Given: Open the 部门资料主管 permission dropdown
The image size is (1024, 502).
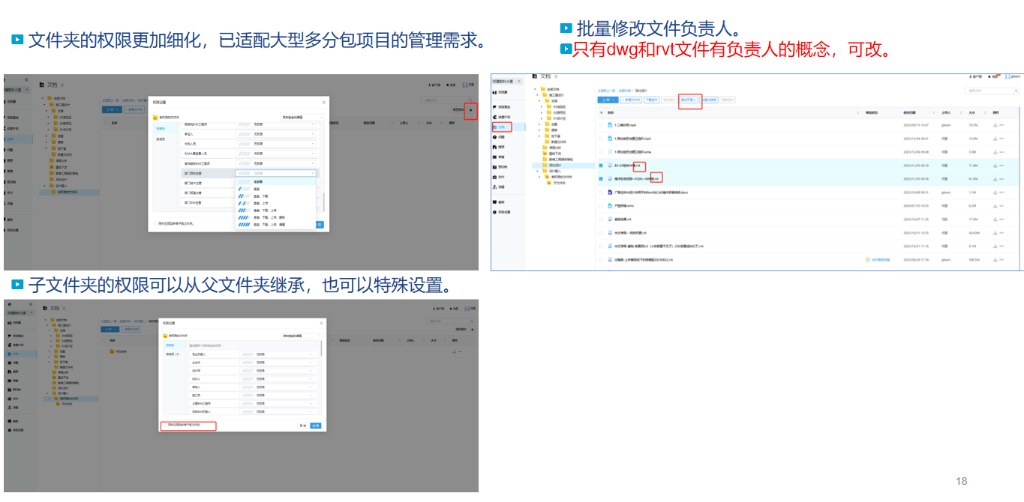Looking at the screenshot, I should click(276, 173).
